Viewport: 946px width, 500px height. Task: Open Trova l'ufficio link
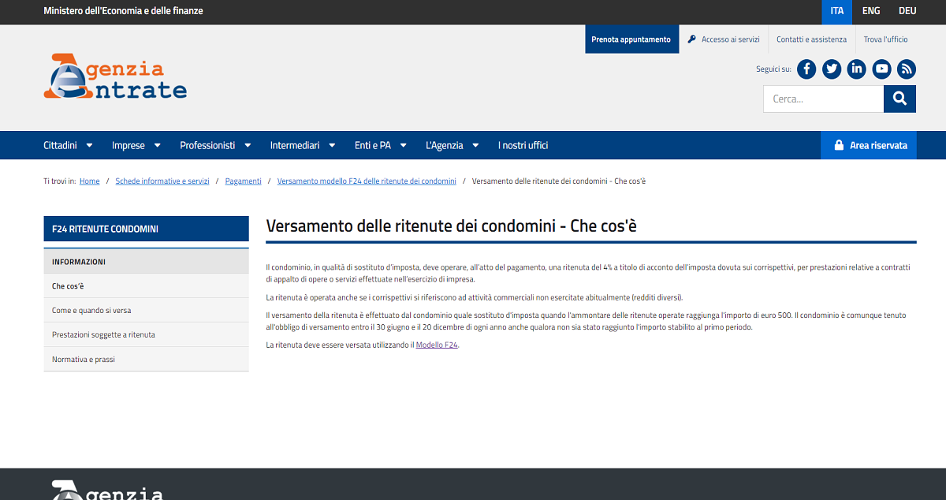click(885, 39)
